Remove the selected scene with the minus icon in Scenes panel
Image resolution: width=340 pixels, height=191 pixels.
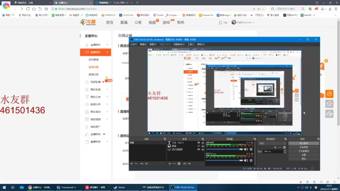point(136,164)
